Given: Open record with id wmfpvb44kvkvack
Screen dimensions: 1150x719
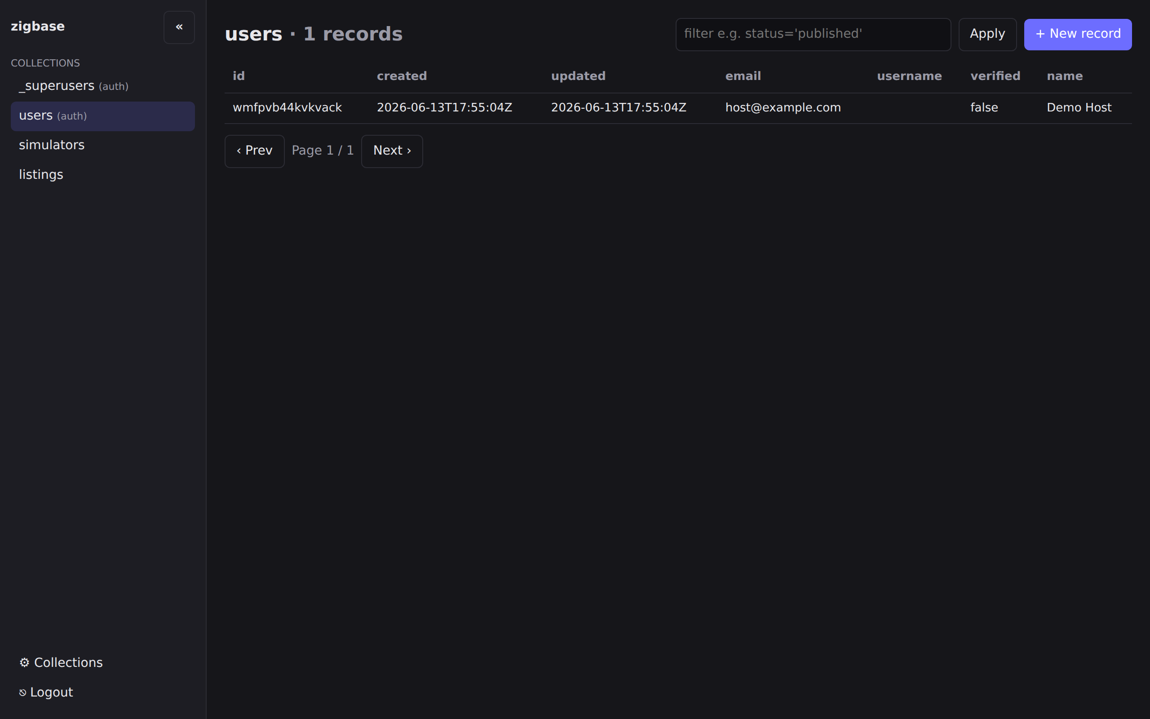Looking at the screenshot, I should point(287,108).
